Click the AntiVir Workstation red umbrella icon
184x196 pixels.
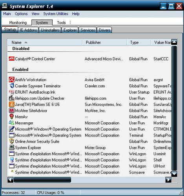click(11, 80)
